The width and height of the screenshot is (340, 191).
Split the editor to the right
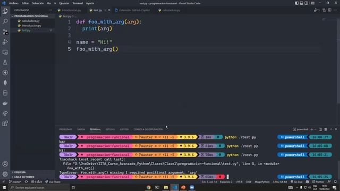329,10
